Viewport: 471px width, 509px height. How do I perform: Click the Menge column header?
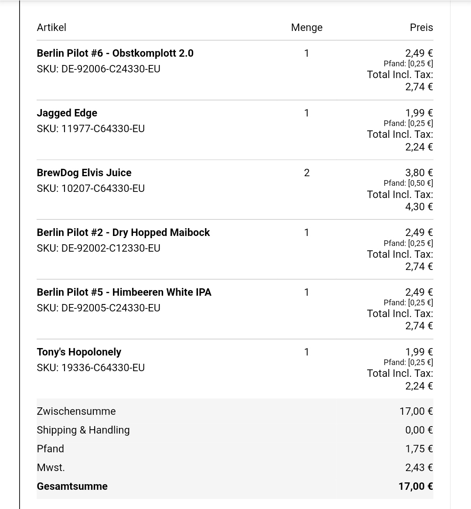pos(307,27)
